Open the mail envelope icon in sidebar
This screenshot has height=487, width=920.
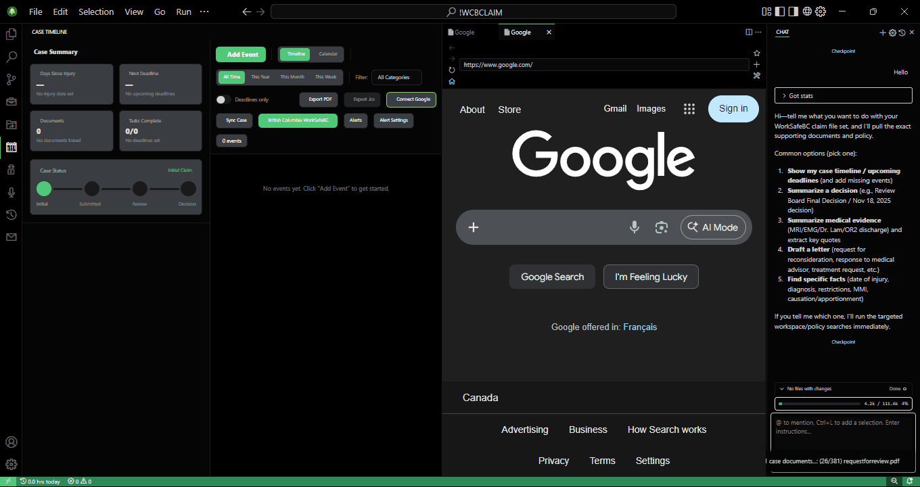(11, 237)
